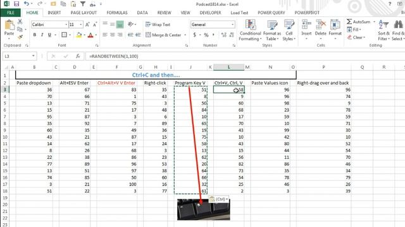Toggle Italic formatting

(x=42, y=35)
